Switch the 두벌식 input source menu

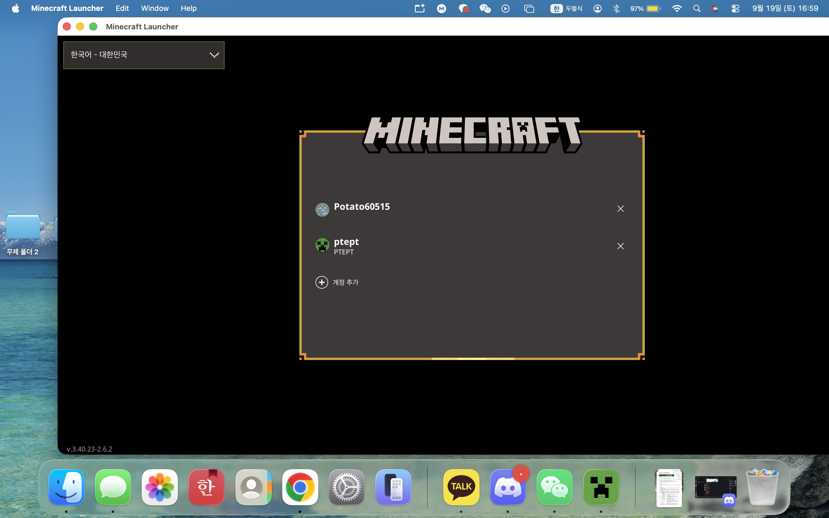[566, 9]
